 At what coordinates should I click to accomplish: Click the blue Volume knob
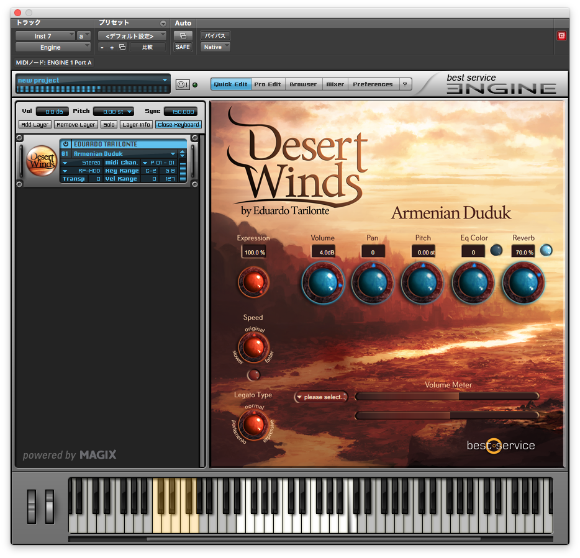coord(323,283)
